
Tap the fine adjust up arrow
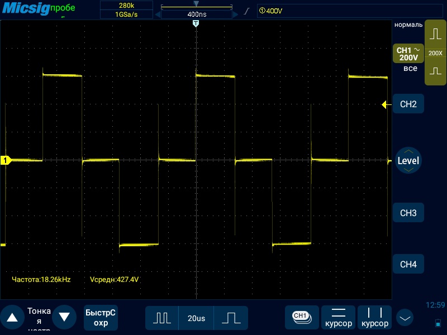pos(12,317)
